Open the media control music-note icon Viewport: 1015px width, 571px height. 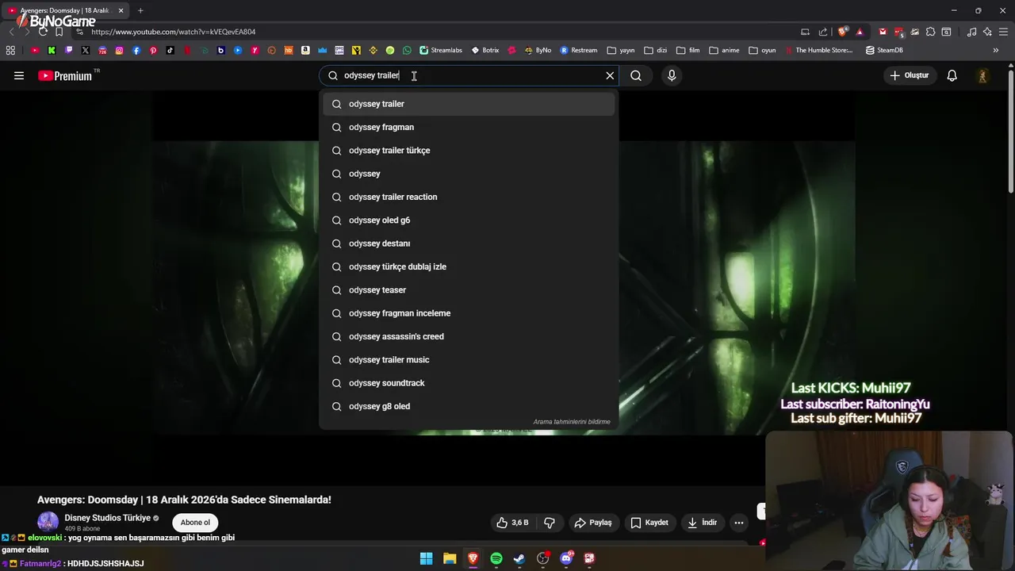click(x=971, y=32)
